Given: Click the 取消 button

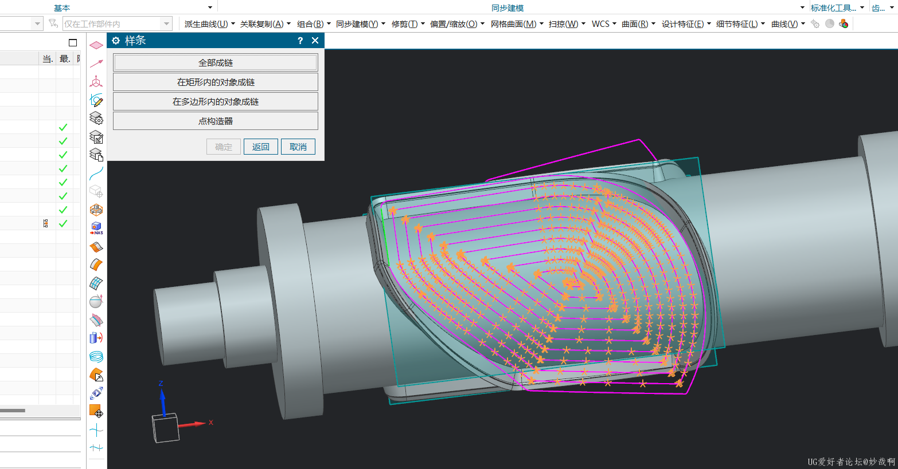Looking at the screenshot, I should [298, 147].
